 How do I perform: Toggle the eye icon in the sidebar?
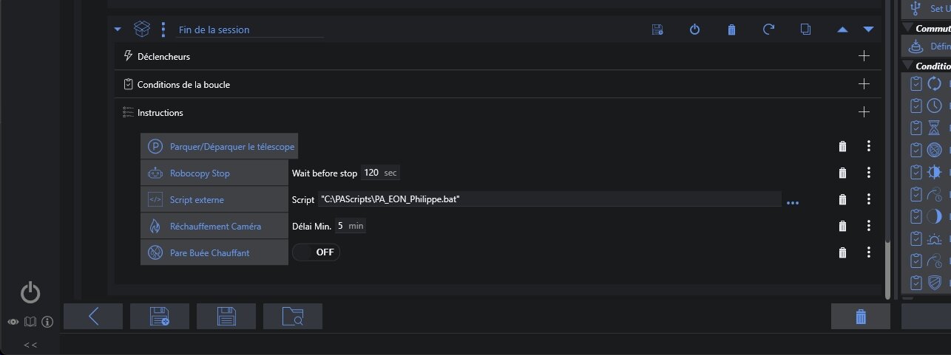coord(13,322)
